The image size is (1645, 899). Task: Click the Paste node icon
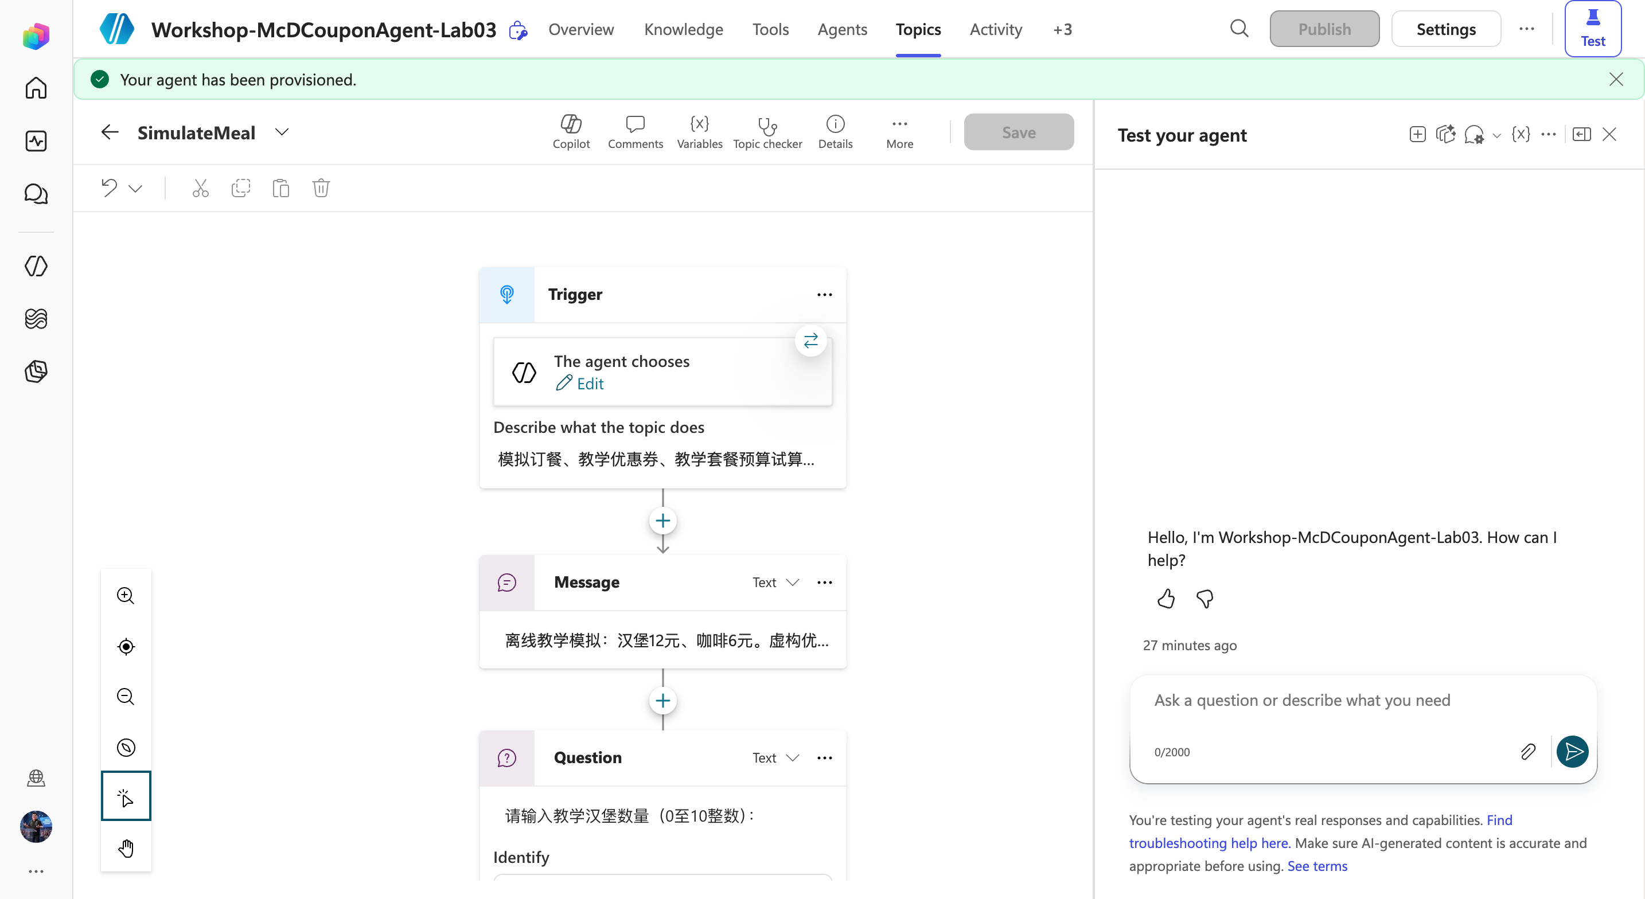click(x=281, y=187)
